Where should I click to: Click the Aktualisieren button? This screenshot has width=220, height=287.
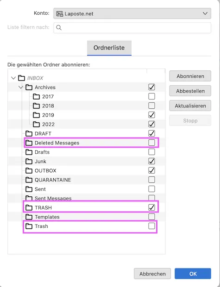pos(190,106)
